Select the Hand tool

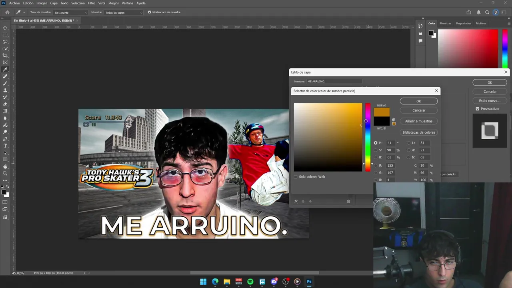[x=5, y=166]
